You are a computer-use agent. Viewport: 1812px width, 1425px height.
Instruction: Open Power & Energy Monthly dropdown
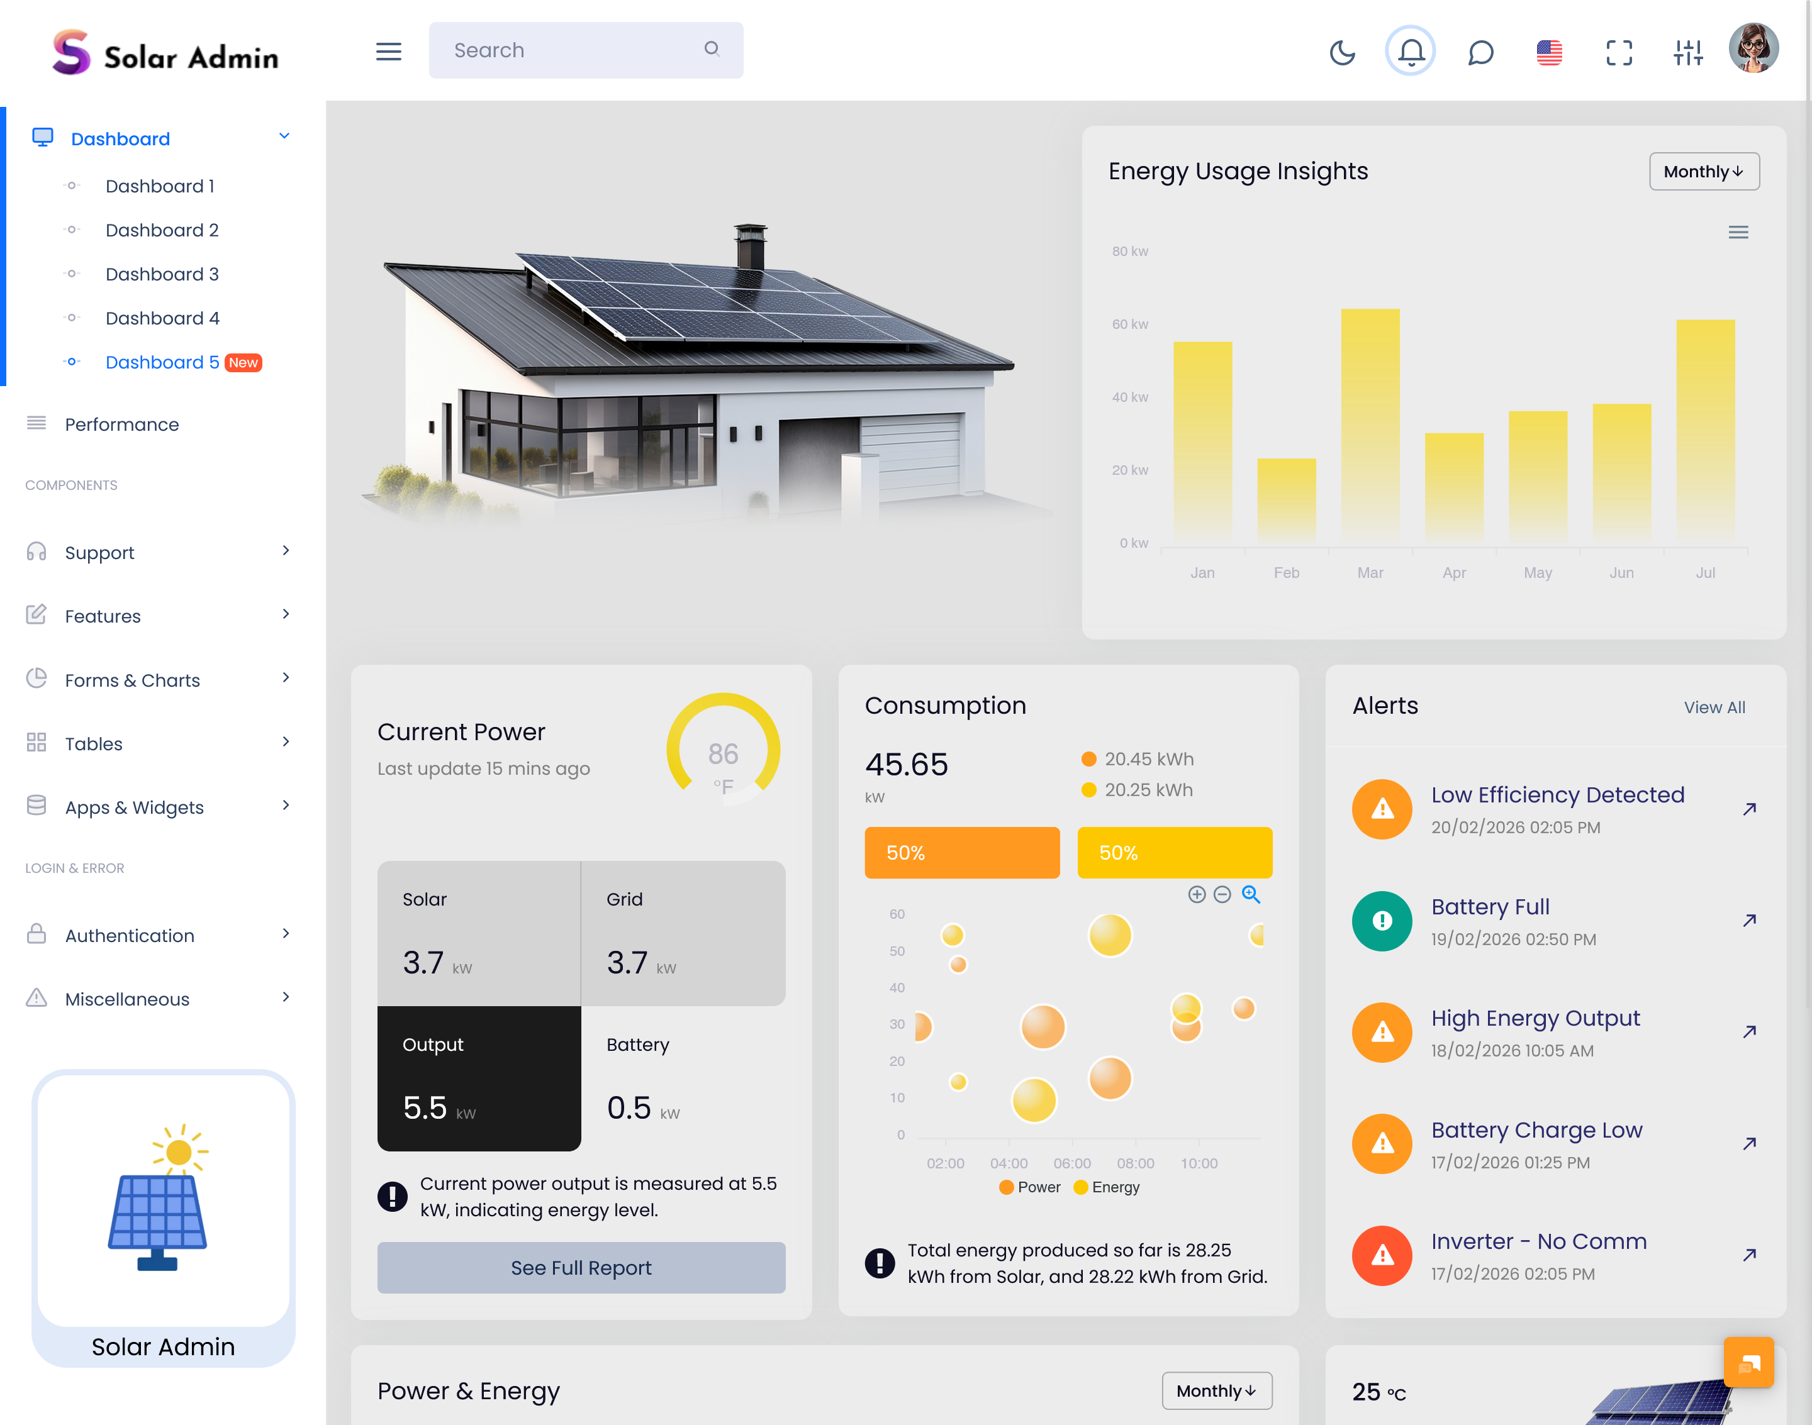(x=1216, y=1391)
